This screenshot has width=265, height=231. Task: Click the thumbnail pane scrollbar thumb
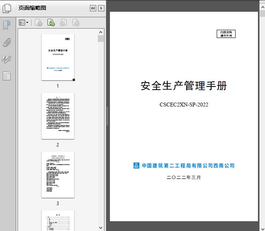(x=101, y=39)
